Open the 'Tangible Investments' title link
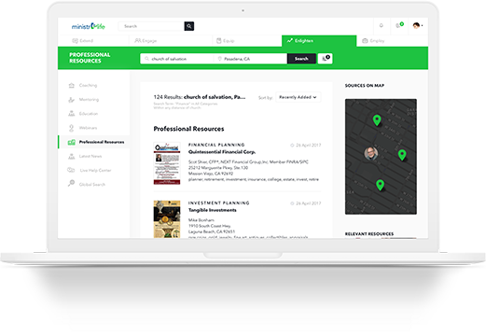Viewport: 486px width, 336px height. (213, 210)
